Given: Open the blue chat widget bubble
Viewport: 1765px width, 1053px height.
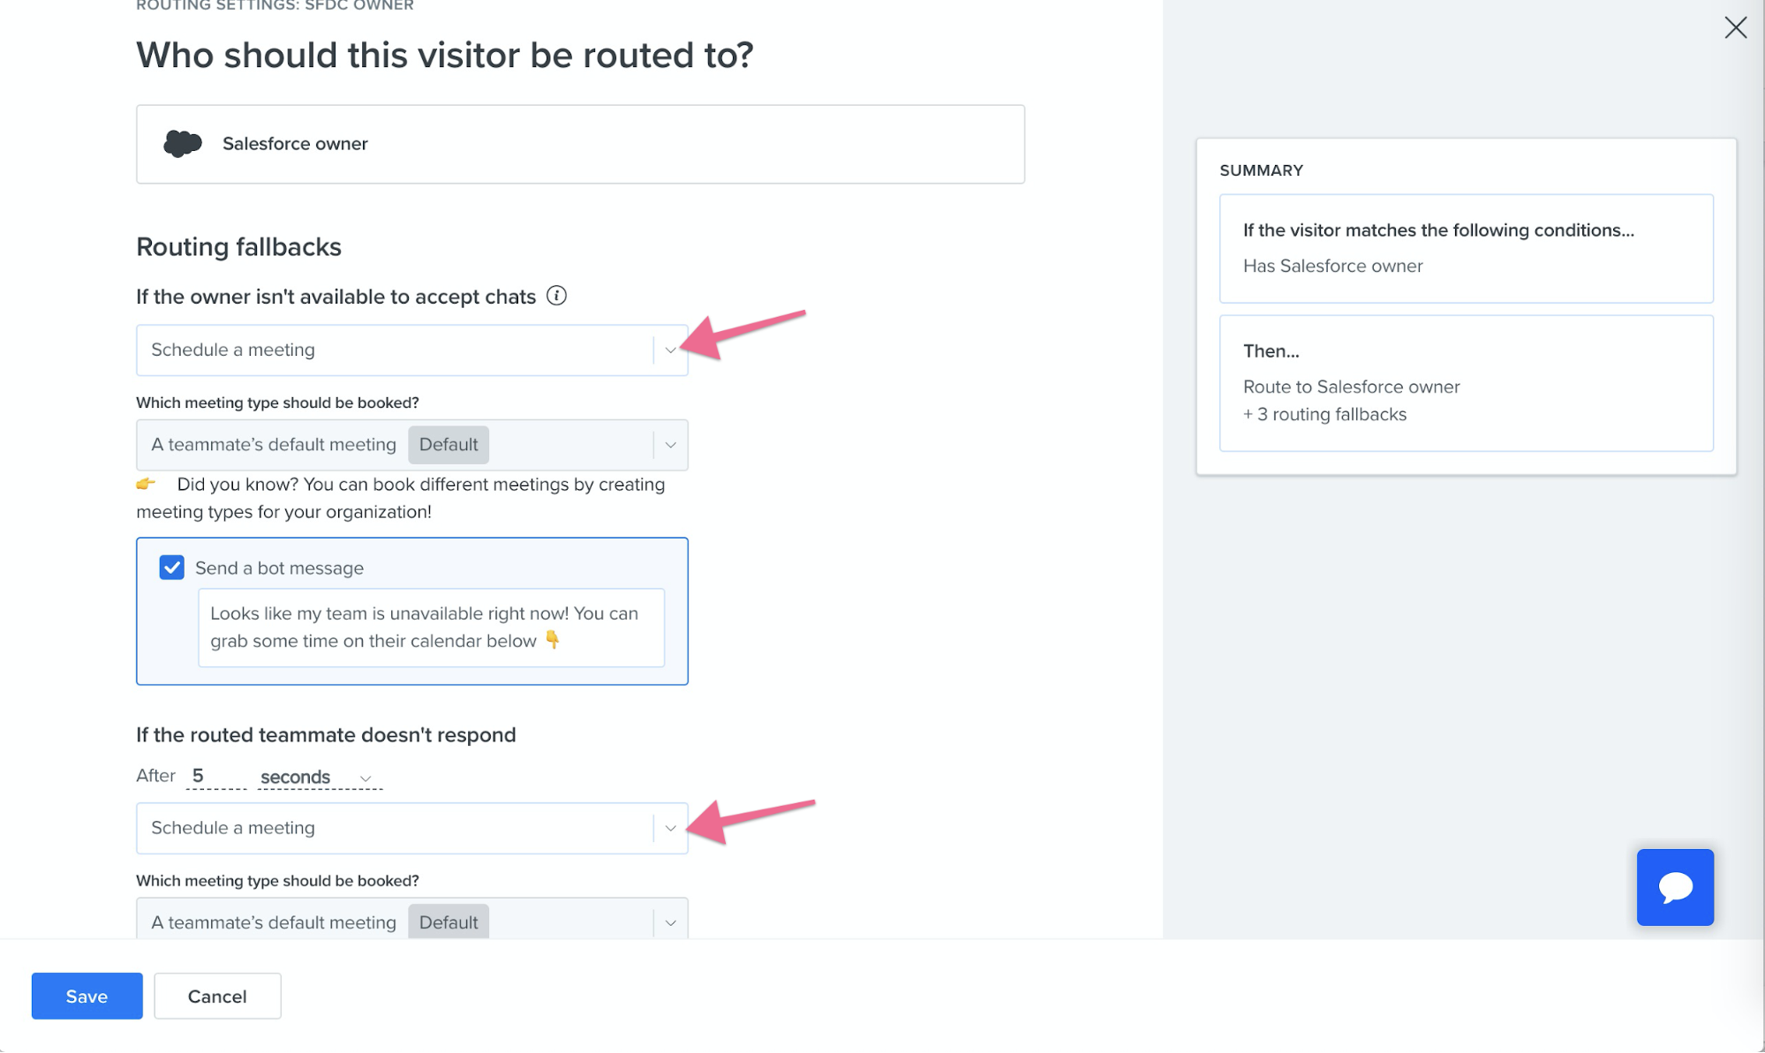Looking at the screenshot, I should 1675,887.
